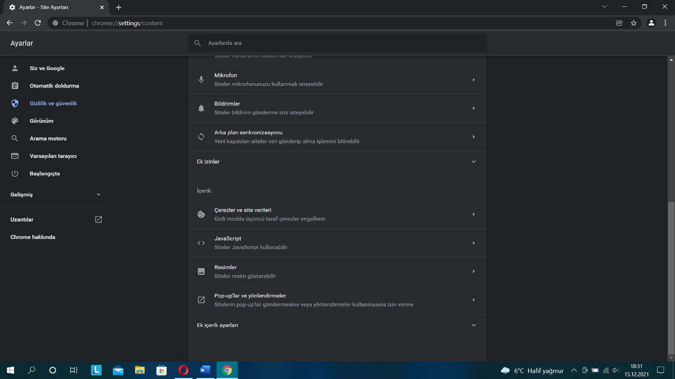Open the Chrome three-dot menu
This screenshot has height=379, width=675.
coord(666,23)
